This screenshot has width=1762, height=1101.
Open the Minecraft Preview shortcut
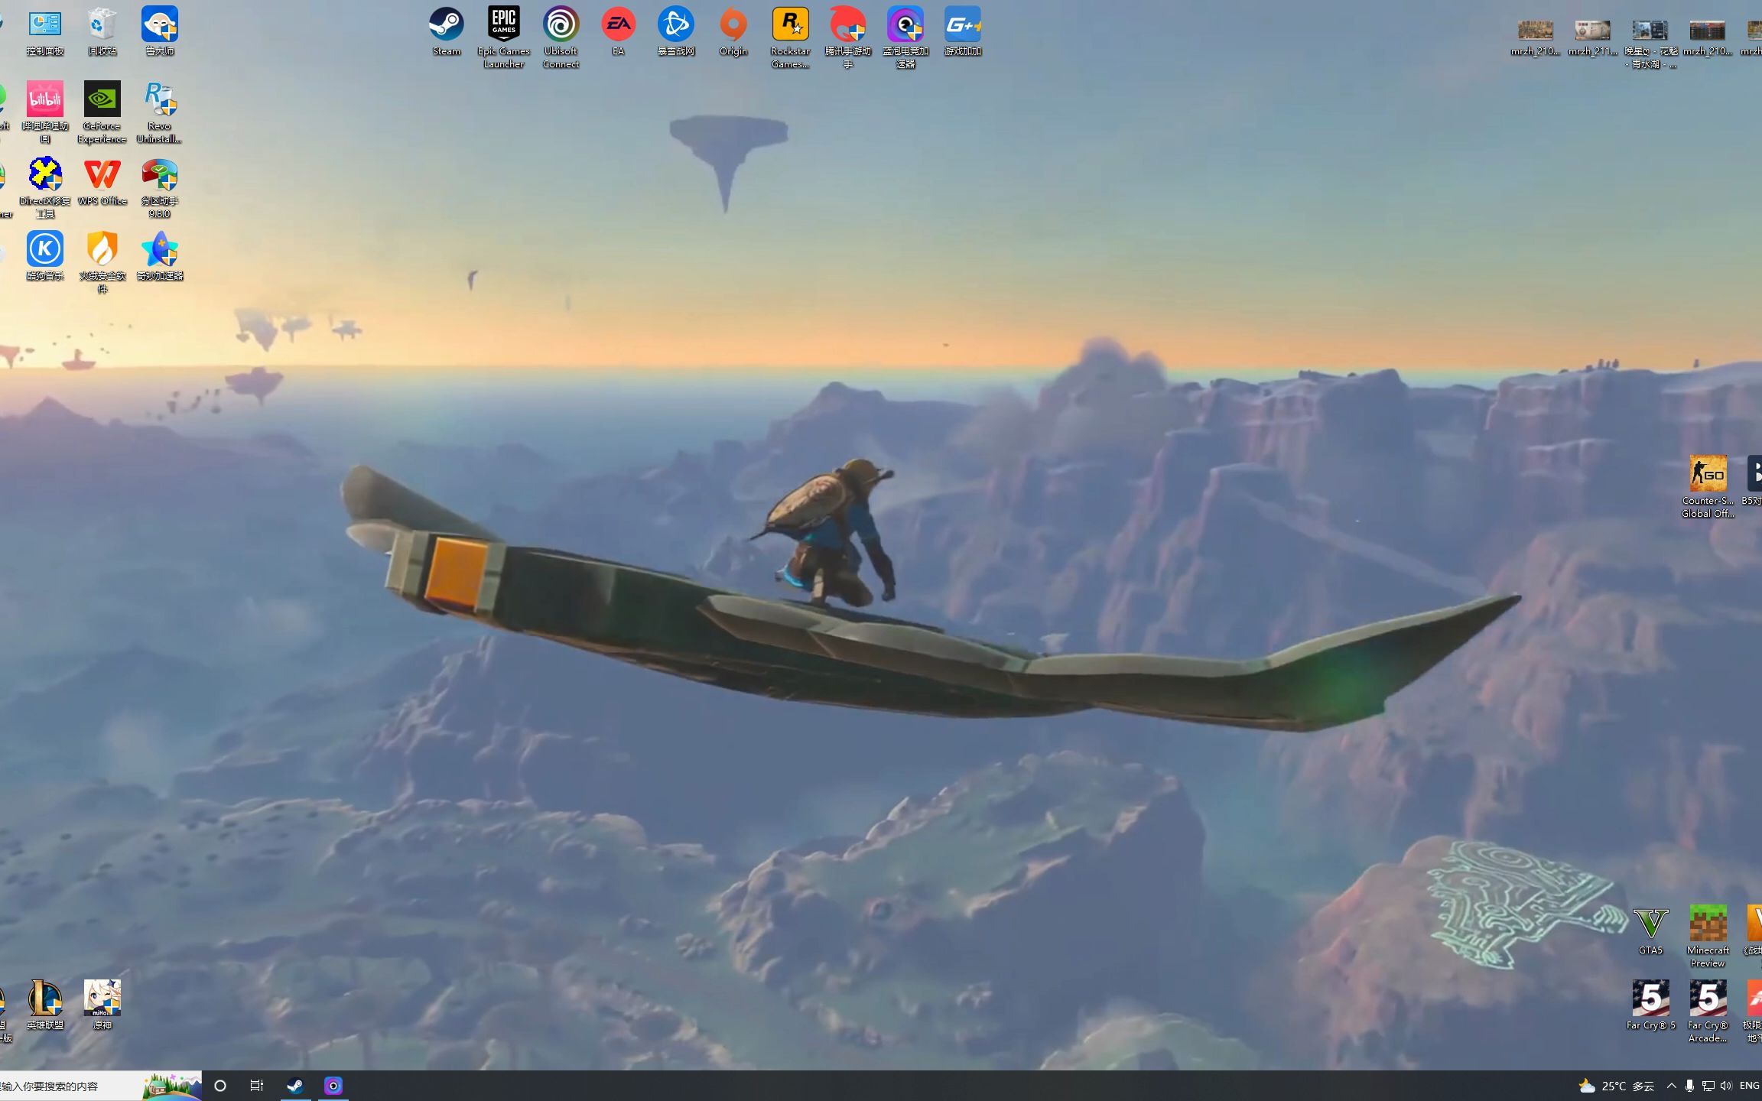(1707, 924)
